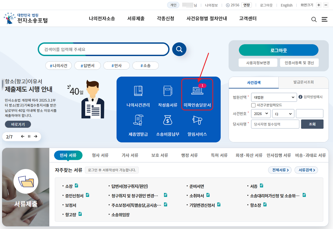Open 나의전자소송 main menu

click(x=102, y=19)
